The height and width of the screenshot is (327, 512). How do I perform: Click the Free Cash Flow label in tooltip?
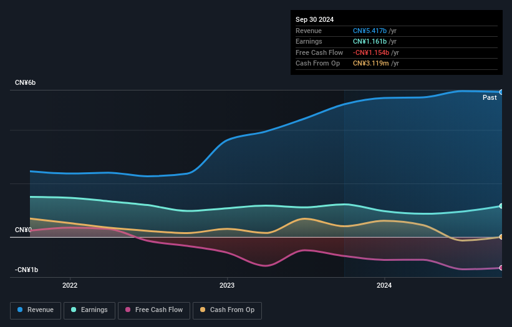coord(319,52)
